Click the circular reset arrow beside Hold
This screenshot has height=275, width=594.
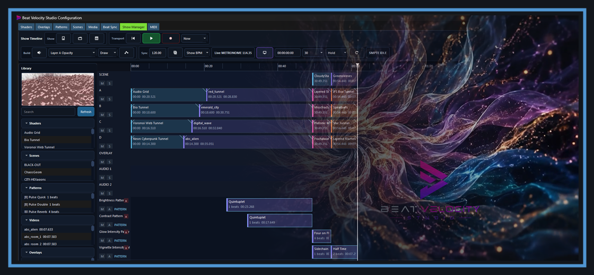click(x=356, y=53)
